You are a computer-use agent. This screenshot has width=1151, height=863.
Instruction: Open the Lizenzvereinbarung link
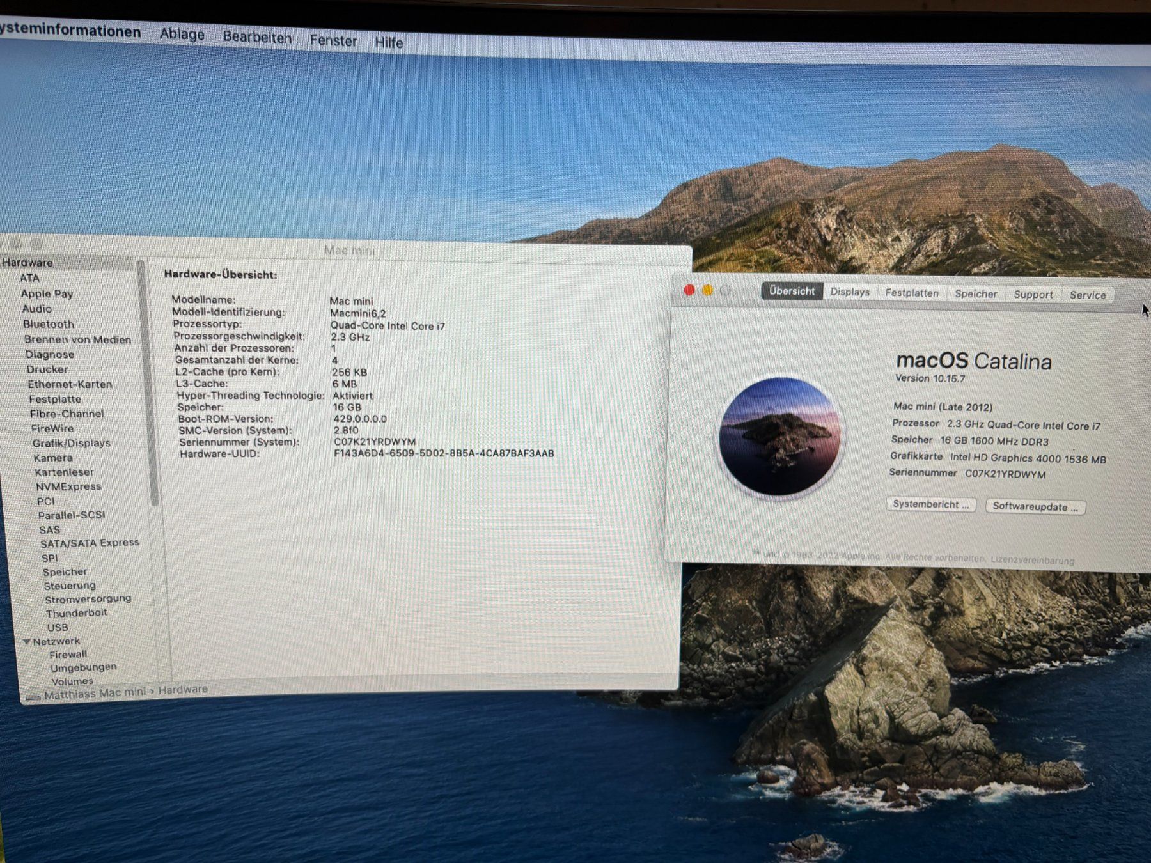1033,560
